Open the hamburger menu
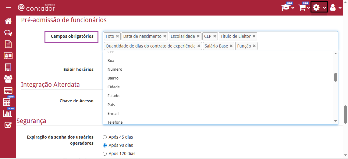Screen dimensions: 348x159 pyautogui.click(x=8, y=8)
